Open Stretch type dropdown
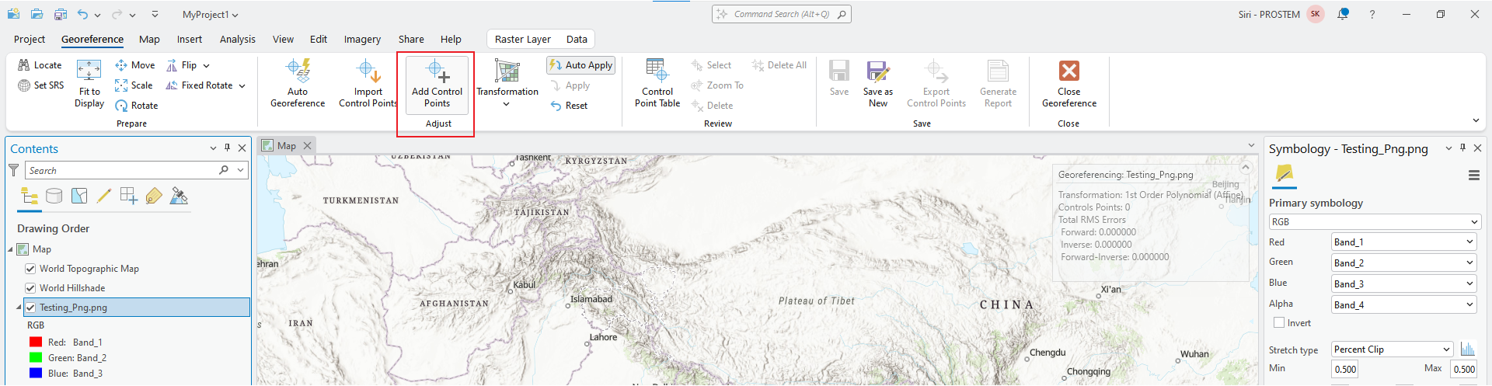Image resolution: width=1492 pixels, height=386 pixels. tap(1392, 349)
